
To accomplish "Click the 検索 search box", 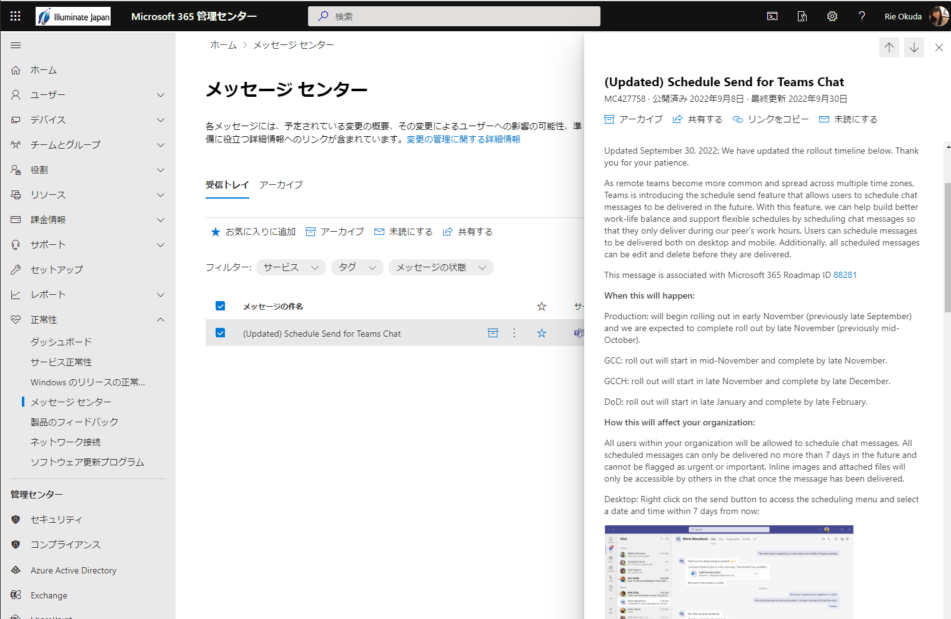I will pos(454,16).
